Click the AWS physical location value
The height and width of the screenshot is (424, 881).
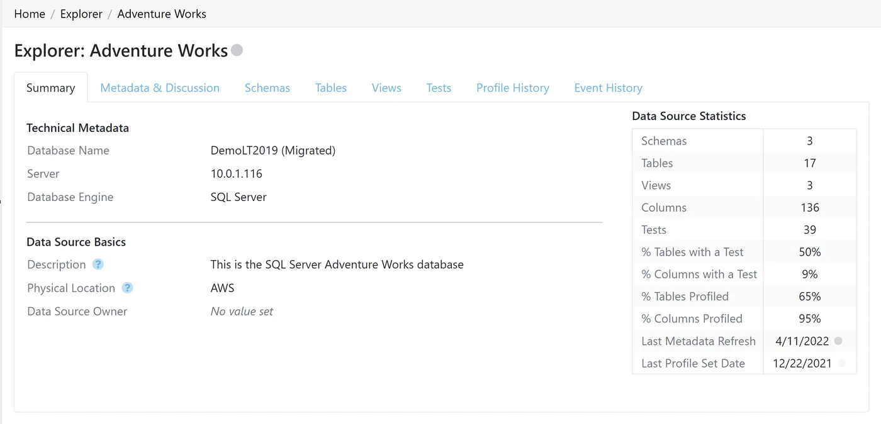coord(223,288)
